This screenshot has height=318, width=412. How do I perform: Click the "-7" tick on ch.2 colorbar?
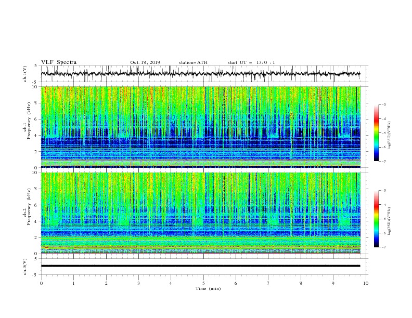(383, 247)
